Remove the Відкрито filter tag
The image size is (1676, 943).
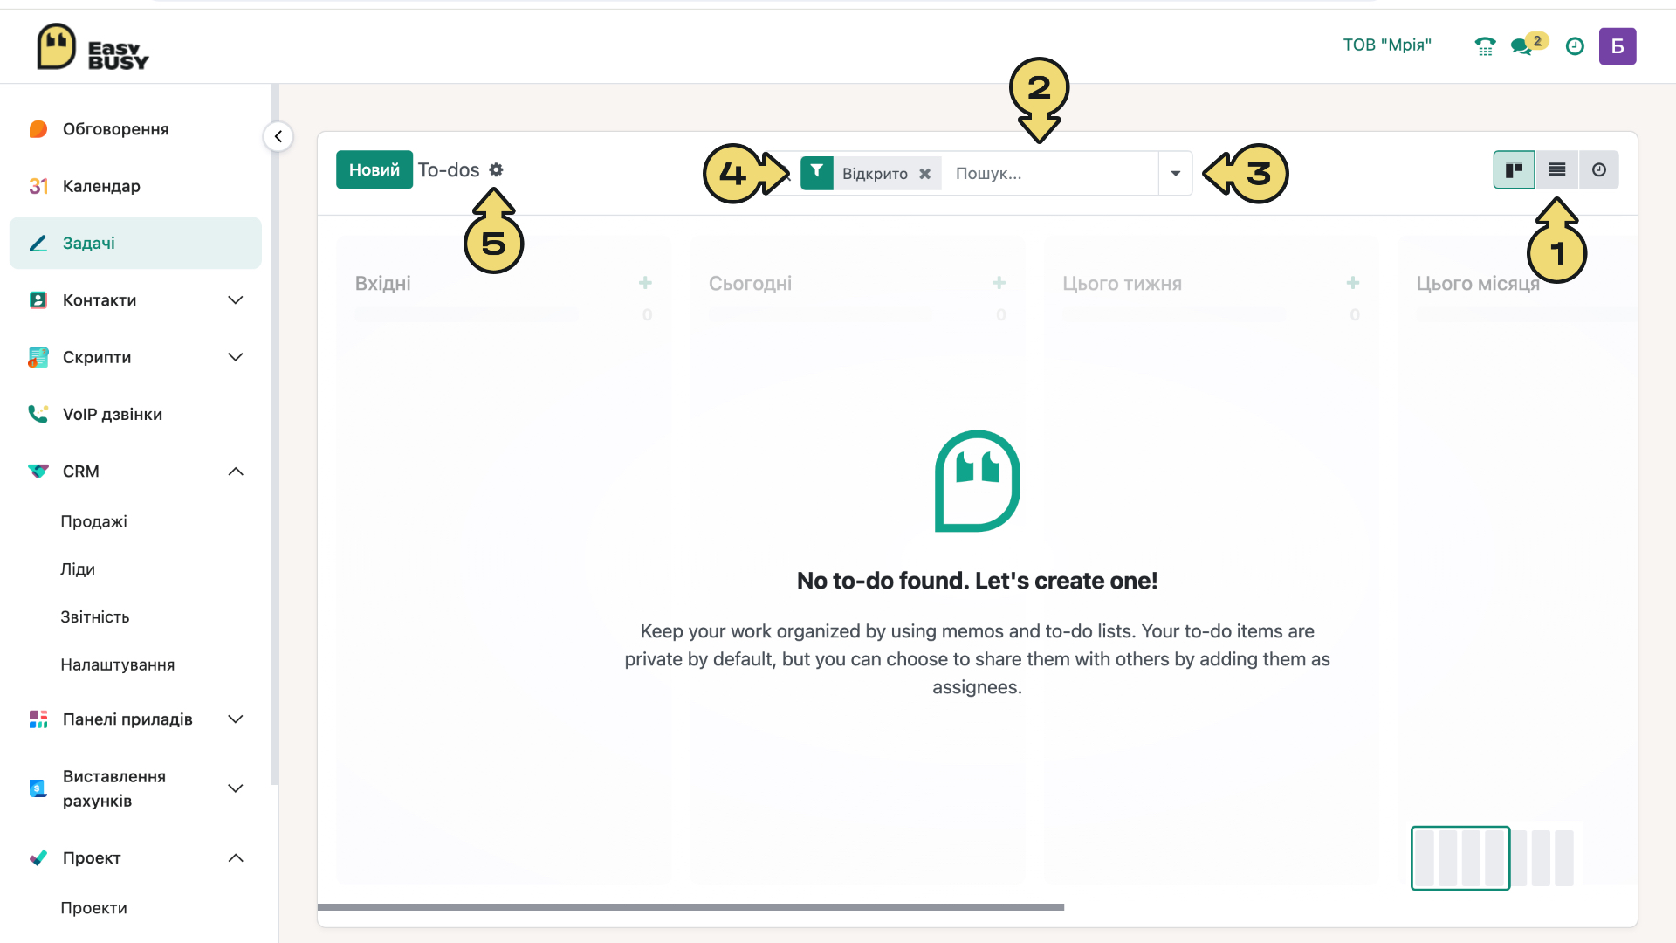(924, 174)
